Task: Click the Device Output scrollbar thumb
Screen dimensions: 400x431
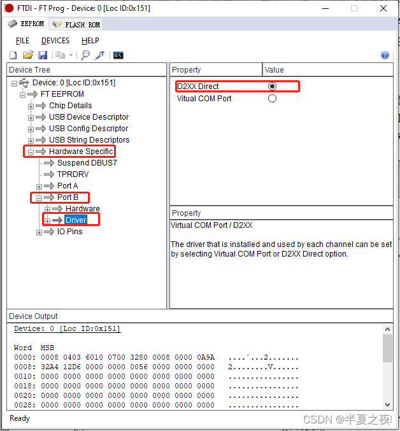Action: pos(388,348)
